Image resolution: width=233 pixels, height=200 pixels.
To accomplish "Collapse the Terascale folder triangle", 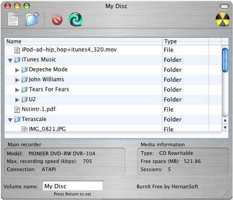I will 10,120.
